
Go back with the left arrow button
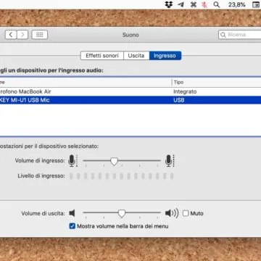pyautogui.click(x=11, y=35)
